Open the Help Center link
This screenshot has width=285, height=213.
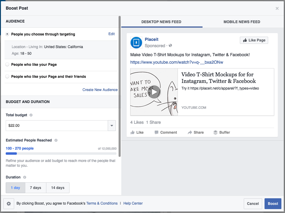pyautogui.click(x=133, y=203)
